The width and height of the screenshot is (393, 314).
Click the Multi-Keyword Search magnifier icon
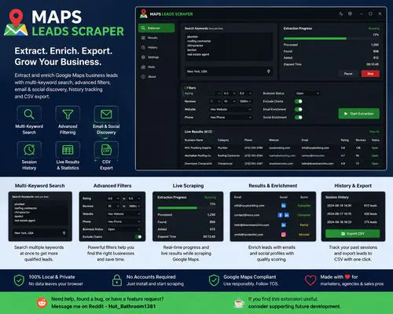[x=29, y=115]
